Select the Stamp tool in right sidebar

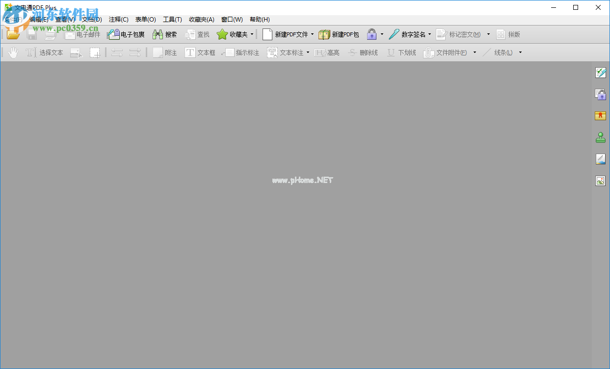[x=600, y=137]
